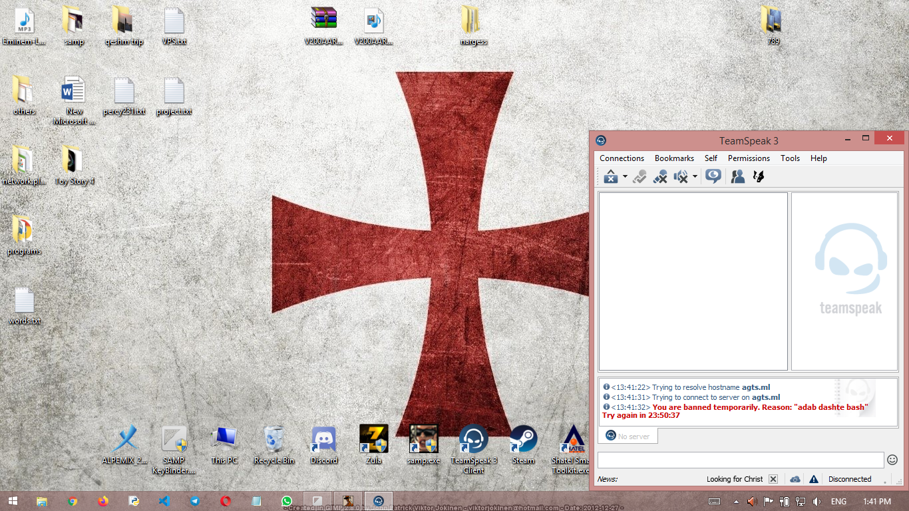This screenshot has height=511, width=909.
Task: Open the Bookmarks menu
Action: click(x=674, y=158)
